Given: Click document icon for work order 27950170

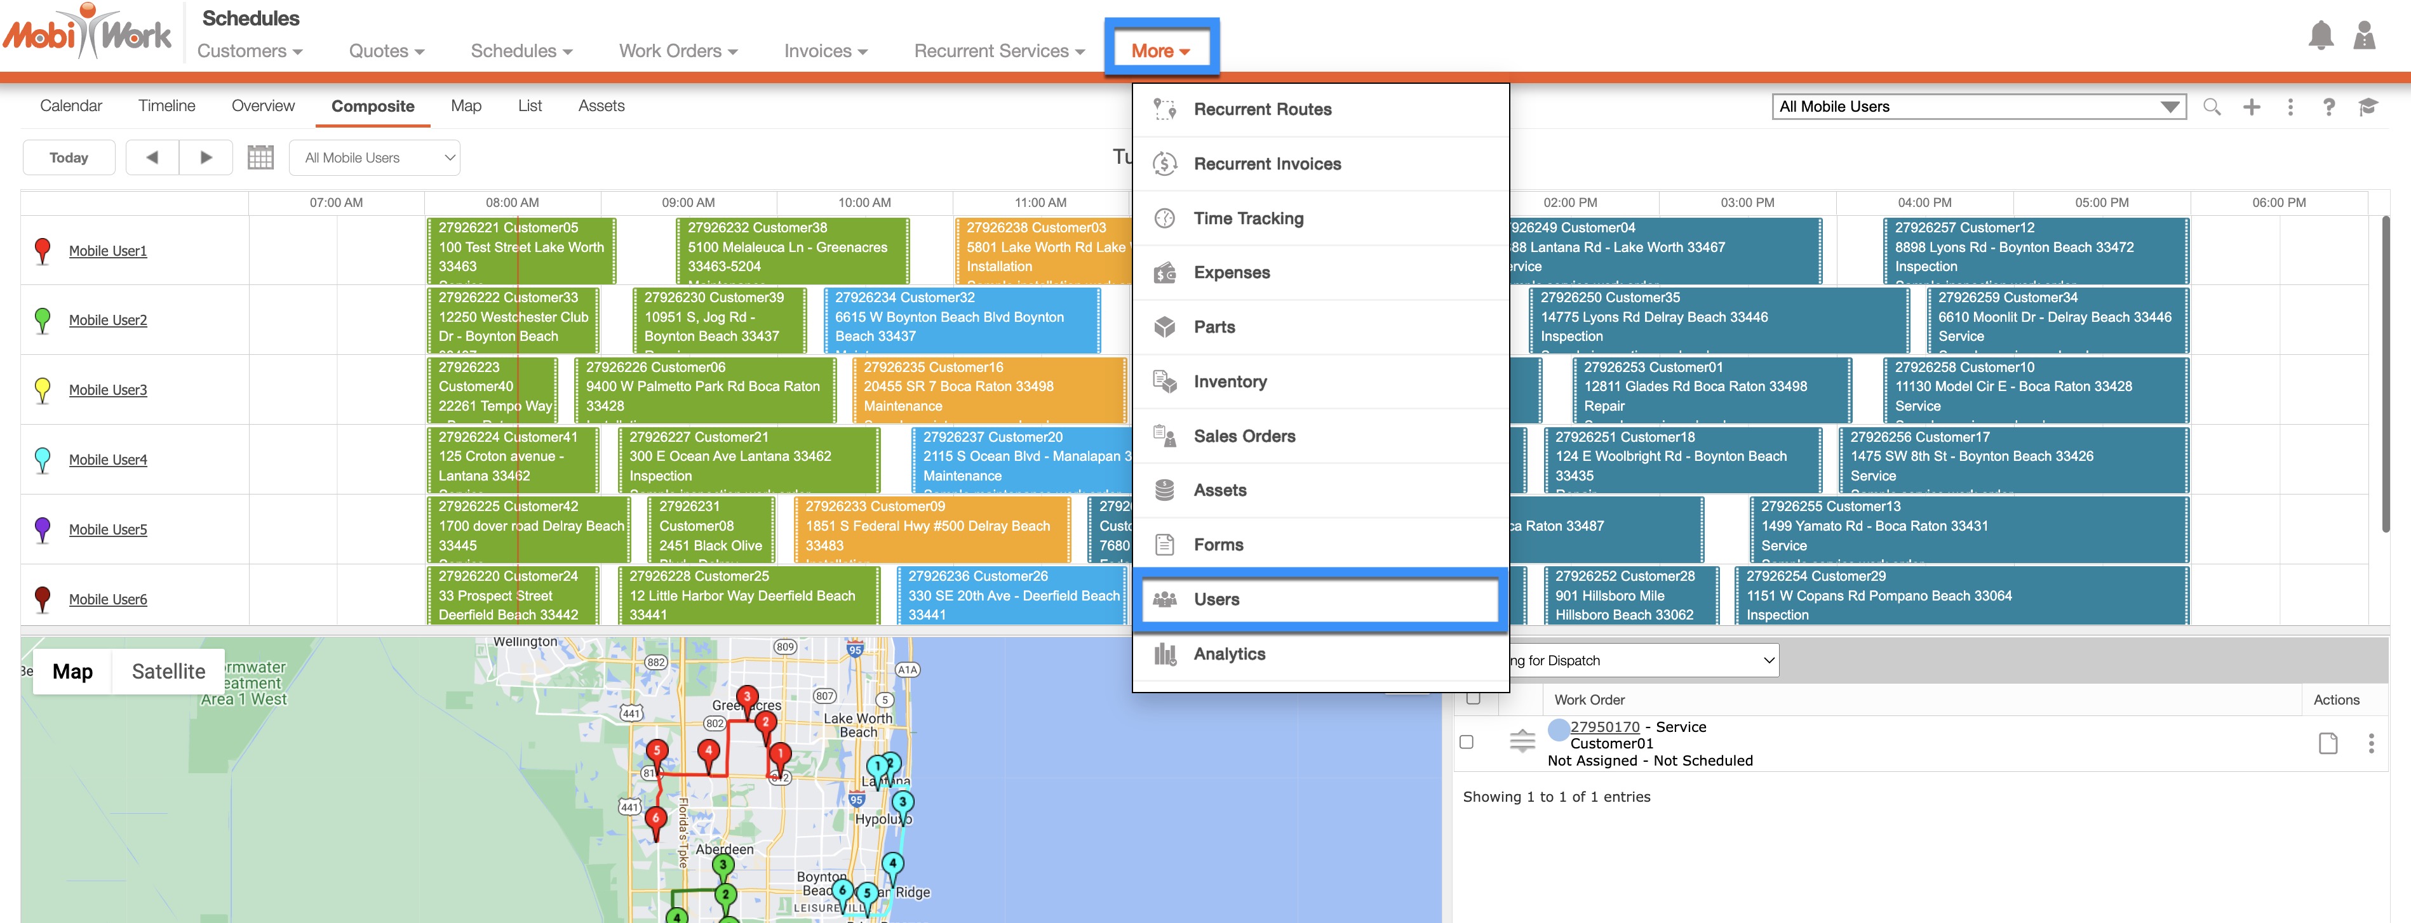Looking at the screenshot, I should 2327,743.
